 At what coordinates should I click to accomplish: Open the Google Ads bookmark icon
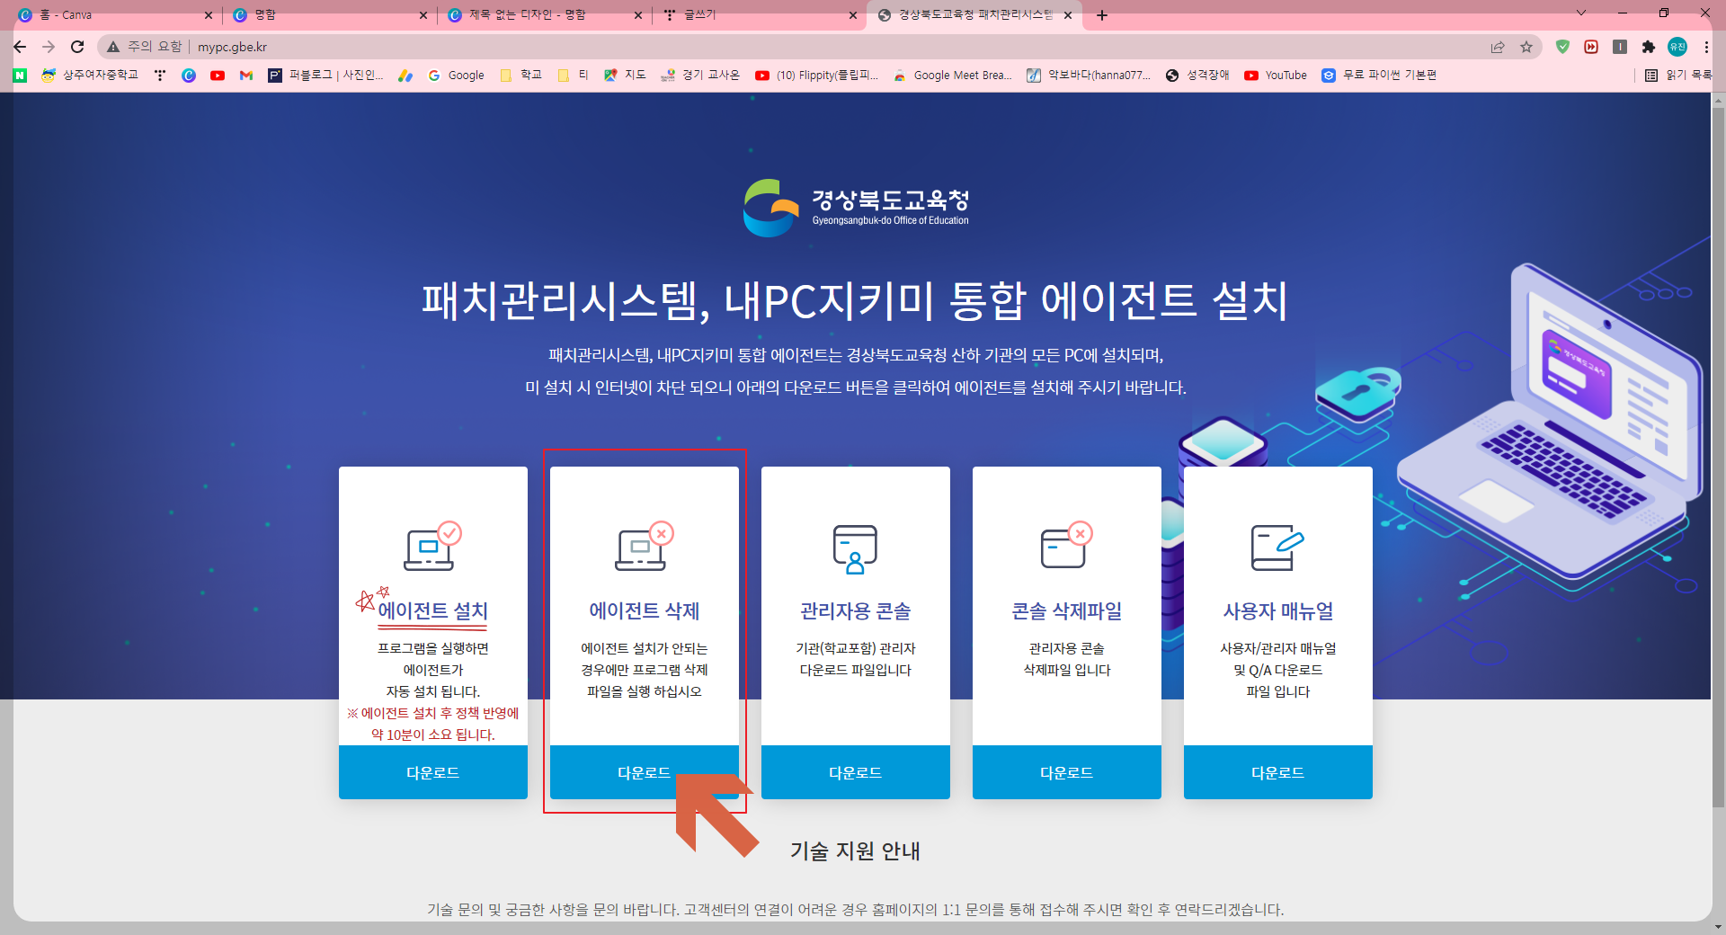pyautogui.click(x=405, y=76)
